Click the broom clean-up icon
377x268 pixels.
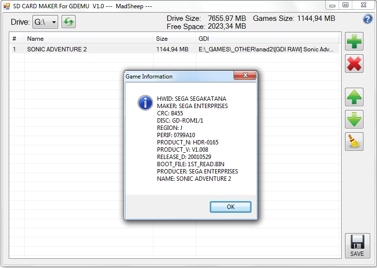pyautogui.click(x=354, y=142)
